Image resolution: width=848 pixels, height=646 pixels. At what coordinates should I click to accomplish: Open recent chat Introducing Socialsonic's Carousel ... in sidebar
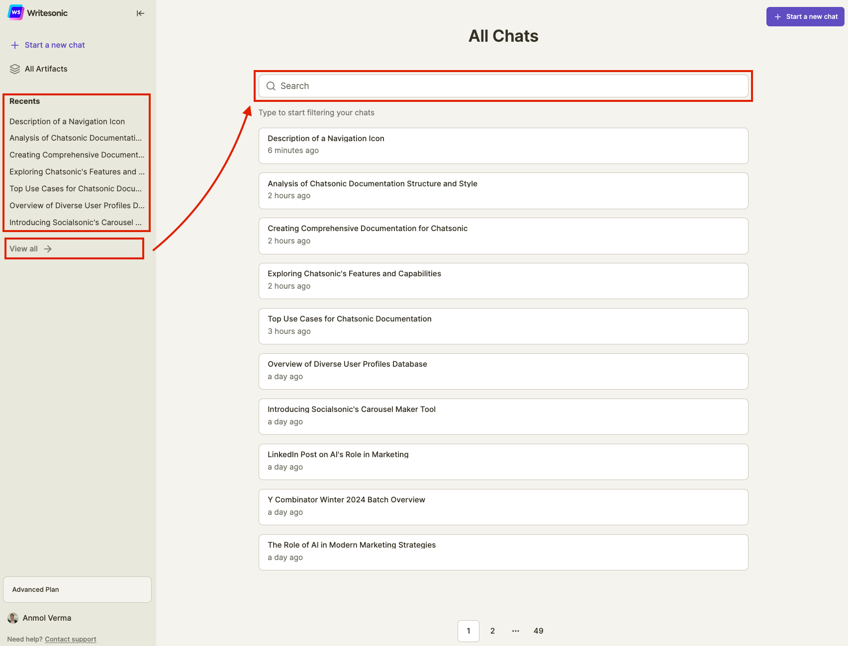[x=76, y=223]
